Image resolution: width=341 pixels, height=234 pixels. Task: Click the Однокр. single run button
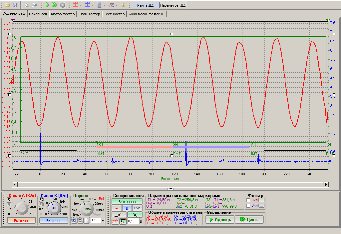click(220, 220)
